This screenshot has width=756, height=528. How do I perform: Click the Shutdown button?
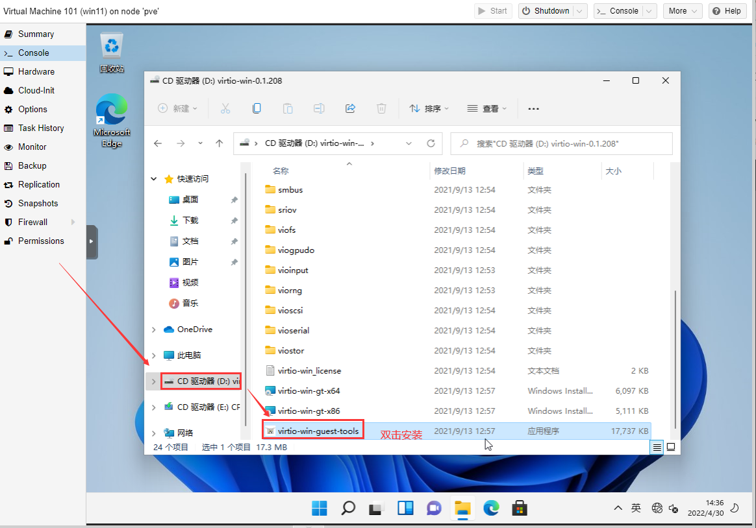tap(546, 11)
